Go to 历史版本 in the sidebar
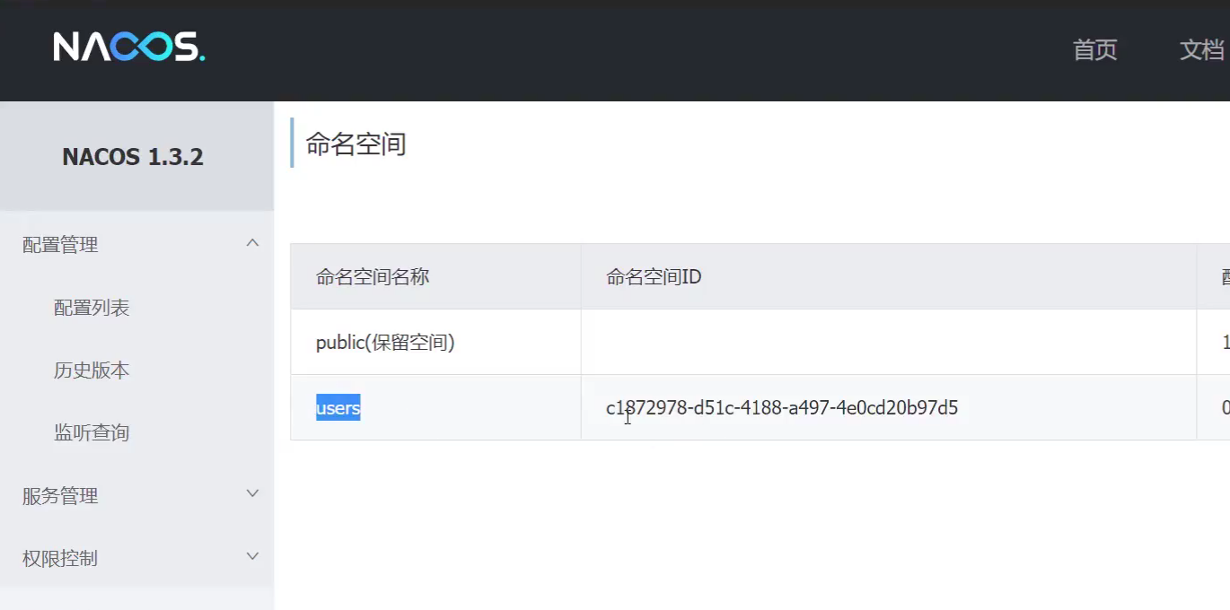Screen dimensions: 1230x610 coord(92,370)
